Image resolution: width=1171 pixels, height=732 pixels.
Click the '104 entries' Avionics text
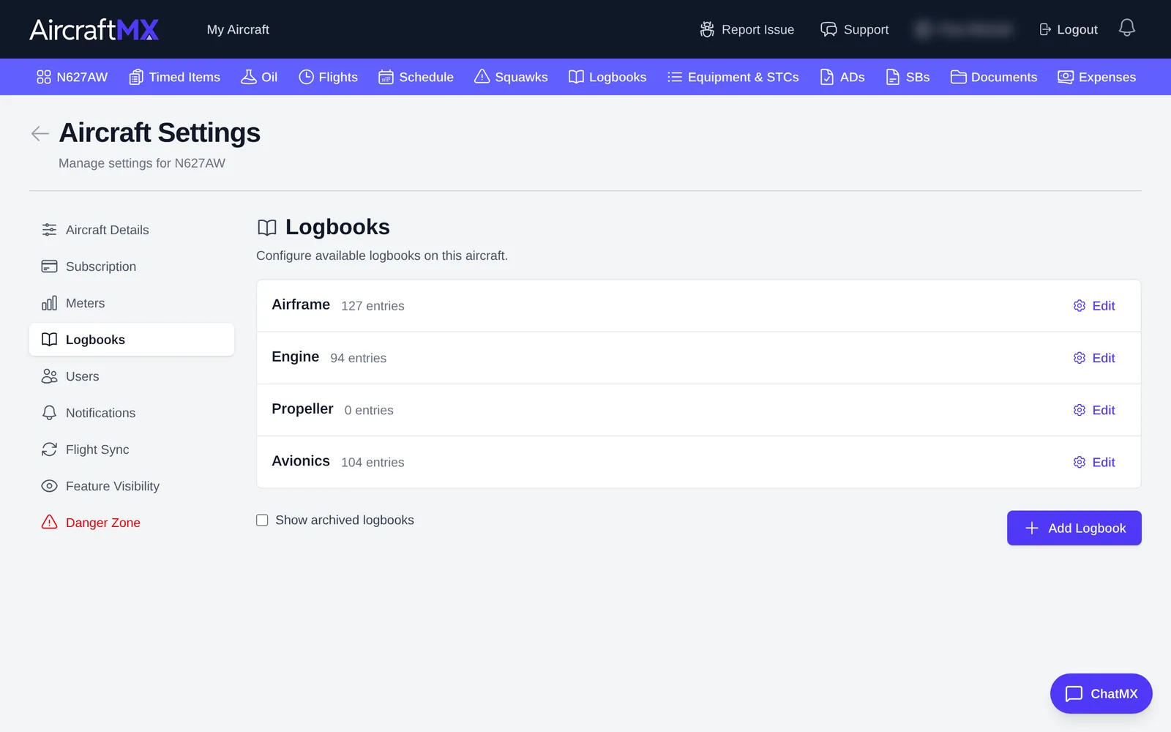point(373,462)
